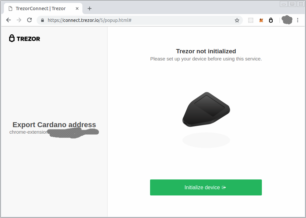Click the lock-shaped extension icon
The image size is (306, 218).
[271, 20]
